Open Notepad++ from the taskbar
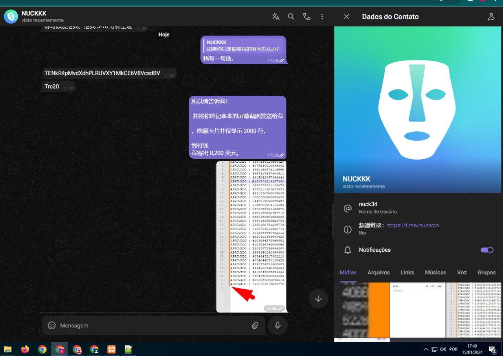 [x=129, y=349]
